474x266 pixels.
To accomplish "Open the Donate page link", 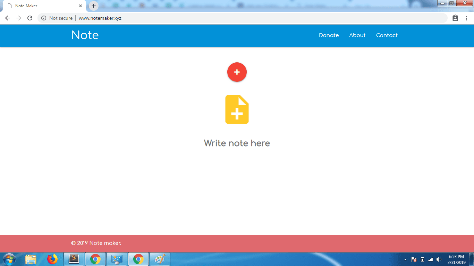I will tap(329, 35).
